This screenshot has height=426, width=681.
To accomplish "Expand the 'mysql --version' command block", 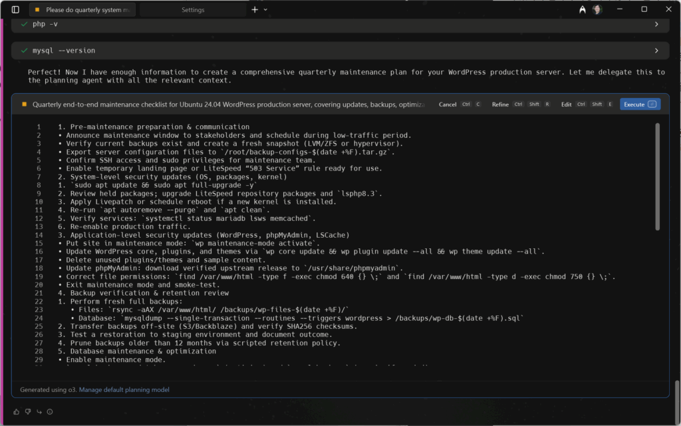I will pyautogui.click(x=656, y=51).
